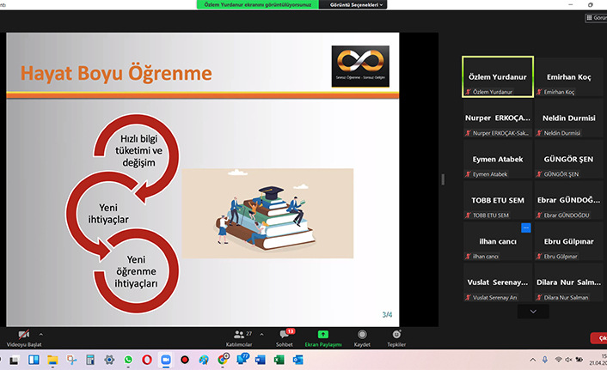Open the Görüntü Seçenekleri dropdown
Screen dimensions: 607x370
click(353, 4)
